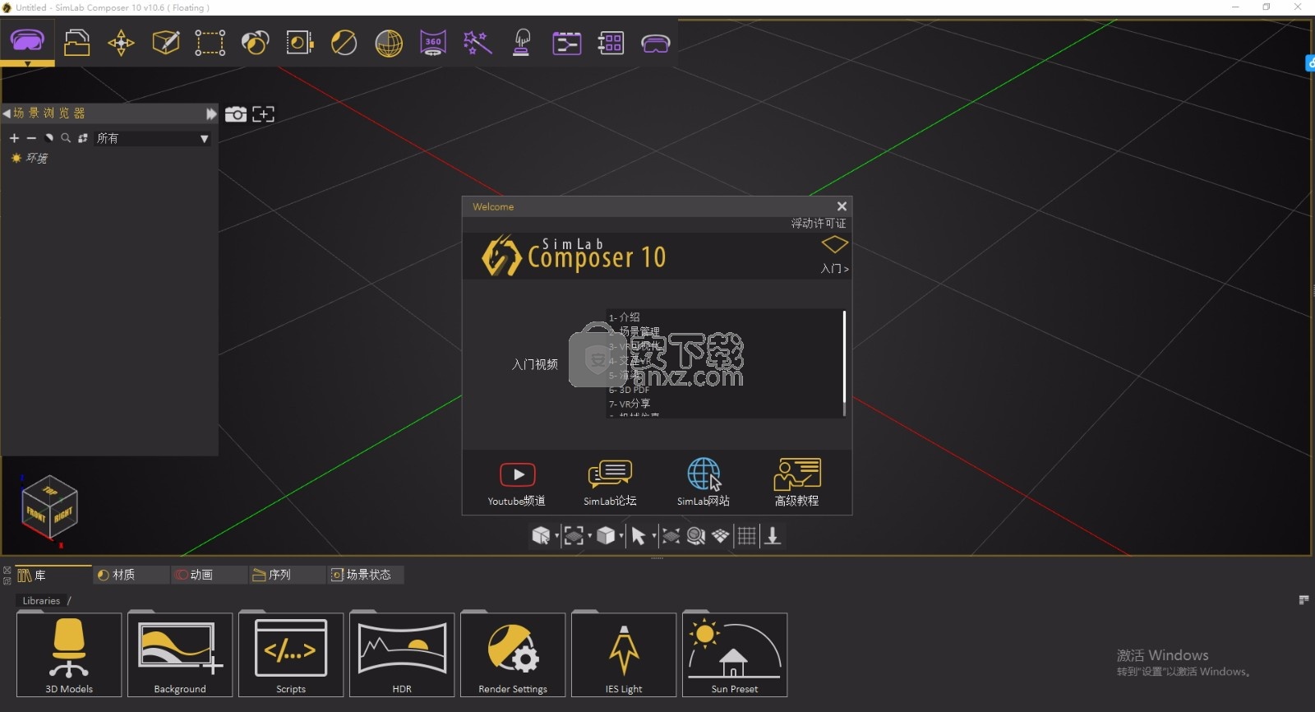Switch to the 动画 animation tab

210,575
